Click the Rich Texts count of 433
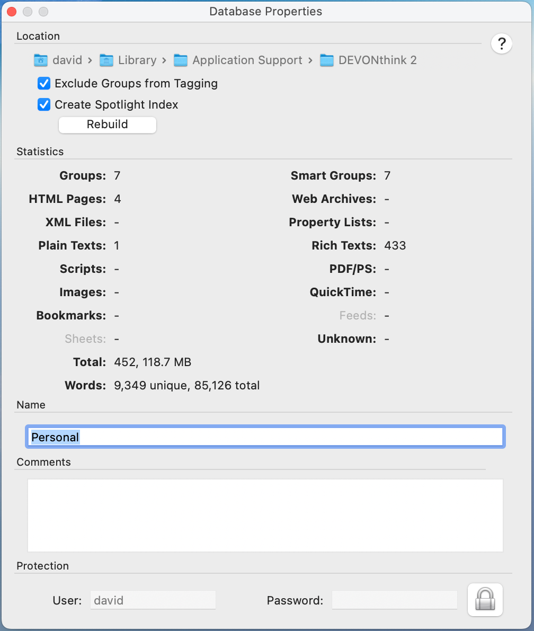The width and height of the screenshot is (534, 631). pos(395,246)
